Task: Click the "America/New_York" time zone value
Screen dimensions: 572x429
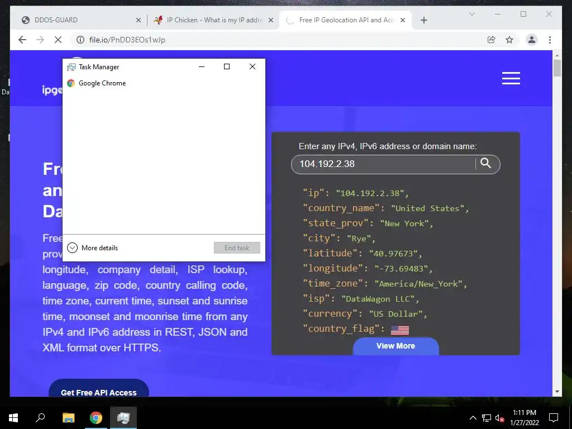Action: point(419,284)
